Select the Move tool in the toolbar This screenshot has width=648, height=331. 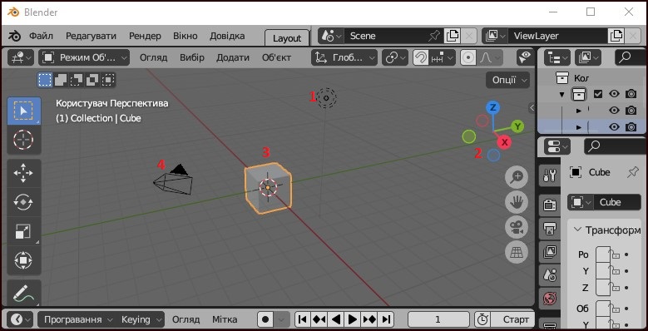click(x=23, y=173)
